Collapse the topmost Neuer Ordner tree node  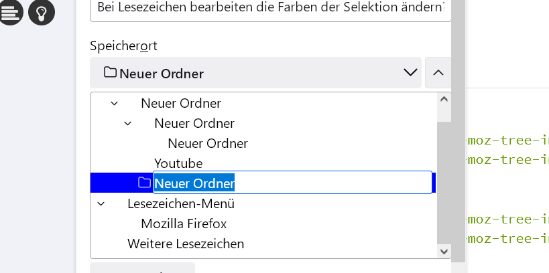pyautogui.click(x=115, y=104)
